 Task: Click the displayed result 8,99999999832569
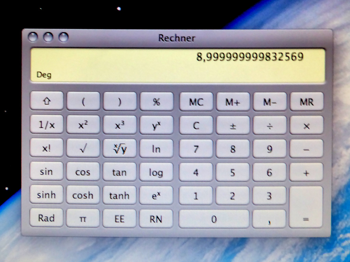pos(250,57)
